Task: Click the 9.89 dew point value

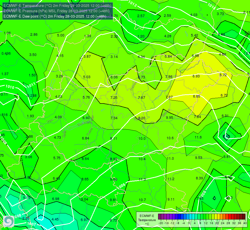Action: (x=114, y=179)
